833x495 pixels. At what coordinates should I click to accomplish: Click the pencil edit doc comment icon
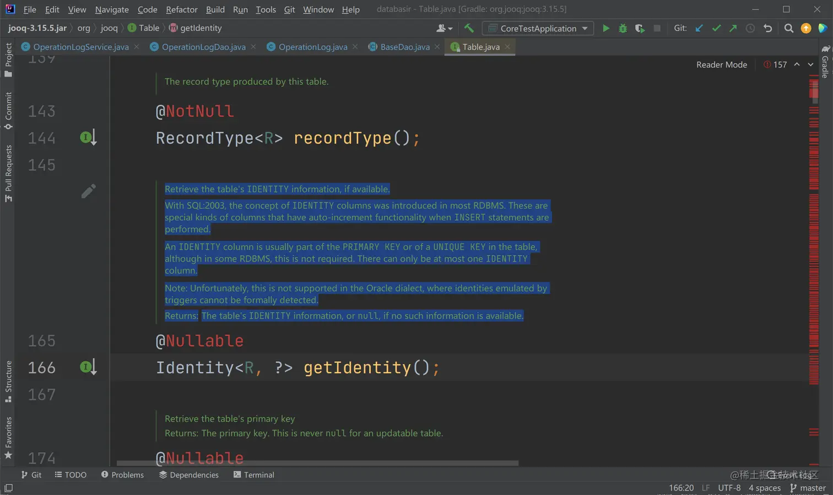[88, 191]
